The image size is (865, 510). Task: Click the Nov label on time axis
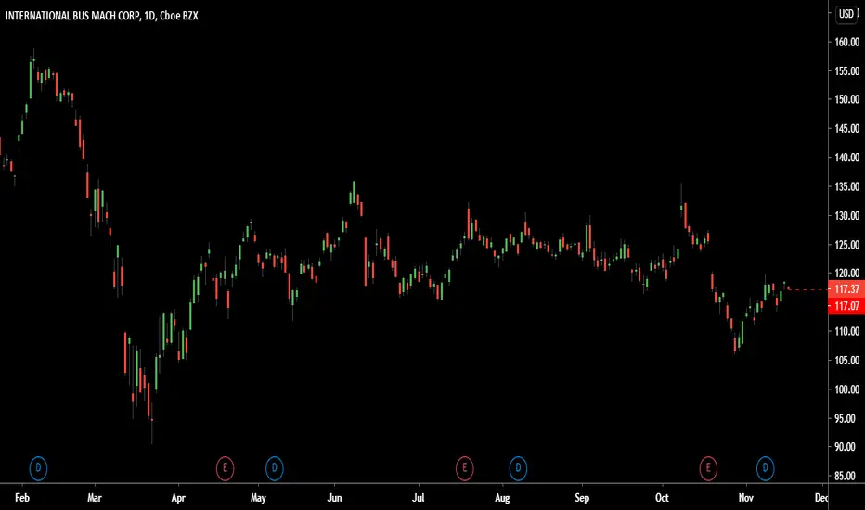pyautogui.click(x=746, y=497)
